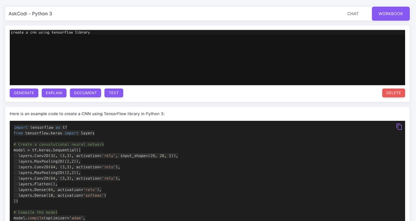Viewport: 416px width, 221px height.
Task: Click the 'model = tf.keras.Sequential([' line
Action: tap(47, 150)
